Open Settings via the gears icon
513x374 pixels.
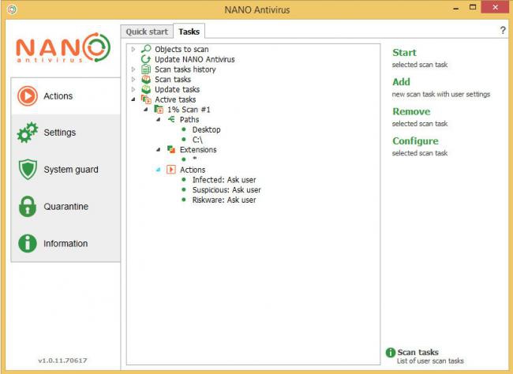(x=28, y=133)
